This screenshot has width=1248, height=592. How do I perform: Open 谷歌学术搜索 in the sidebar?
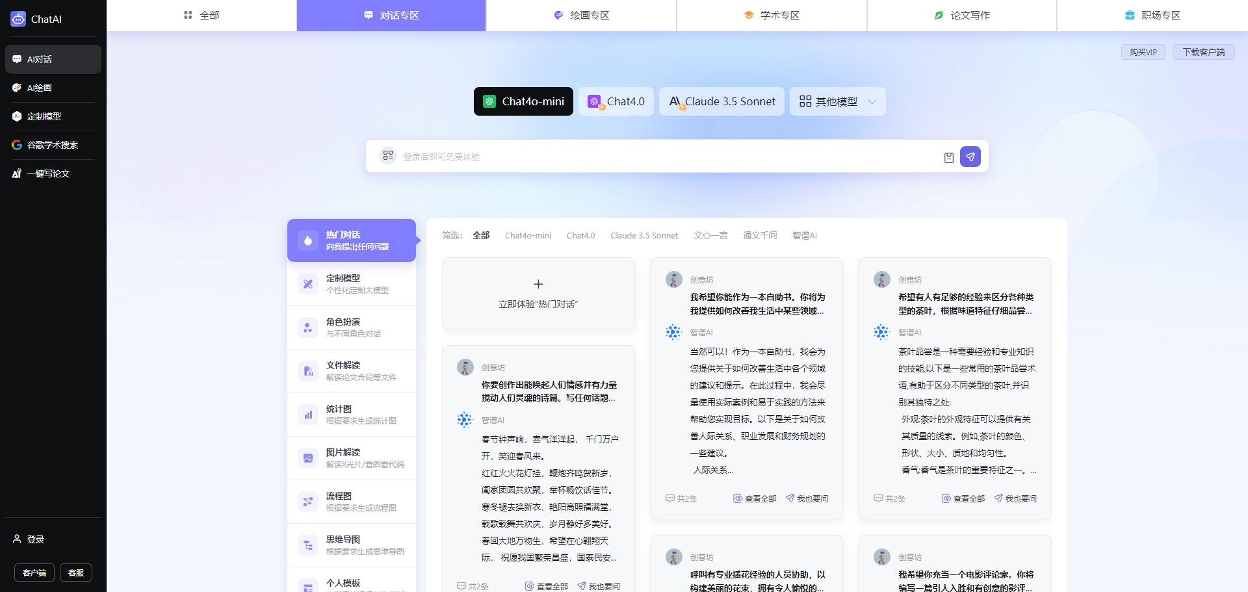[53, 145]
